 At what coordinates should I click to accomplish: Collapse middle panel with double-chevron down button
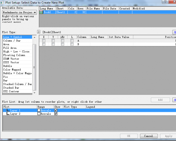(x=174, y=32)
